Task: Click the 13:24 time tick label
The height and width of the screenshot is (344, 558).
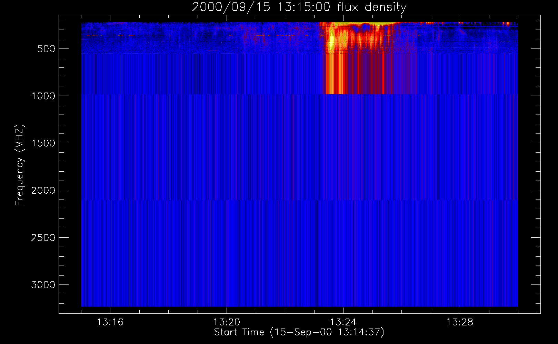Action: (x=343, y=322)
